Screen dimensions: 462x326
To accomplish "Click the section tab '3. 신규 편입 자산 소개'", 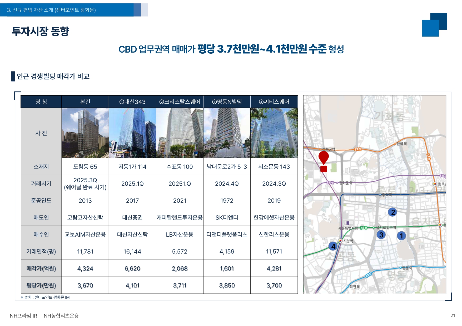I will coord(51,10).
